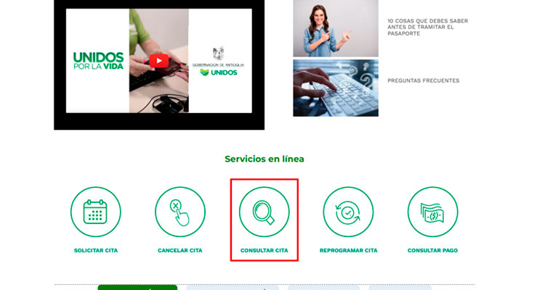The width and height of the screenshot is (545, 290).
Task: Click the SOLICITAR CITA label link
Action: (x=96, y=250)
